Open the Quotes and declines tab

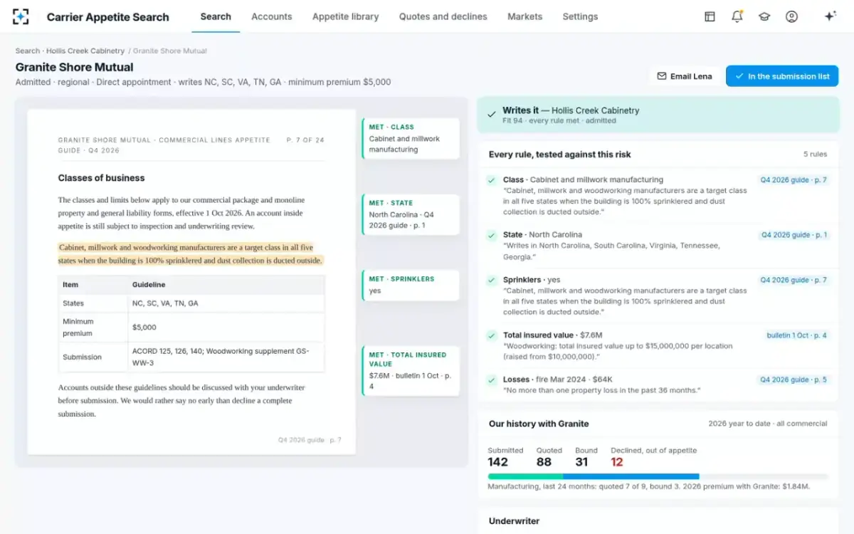pos(443,16)
